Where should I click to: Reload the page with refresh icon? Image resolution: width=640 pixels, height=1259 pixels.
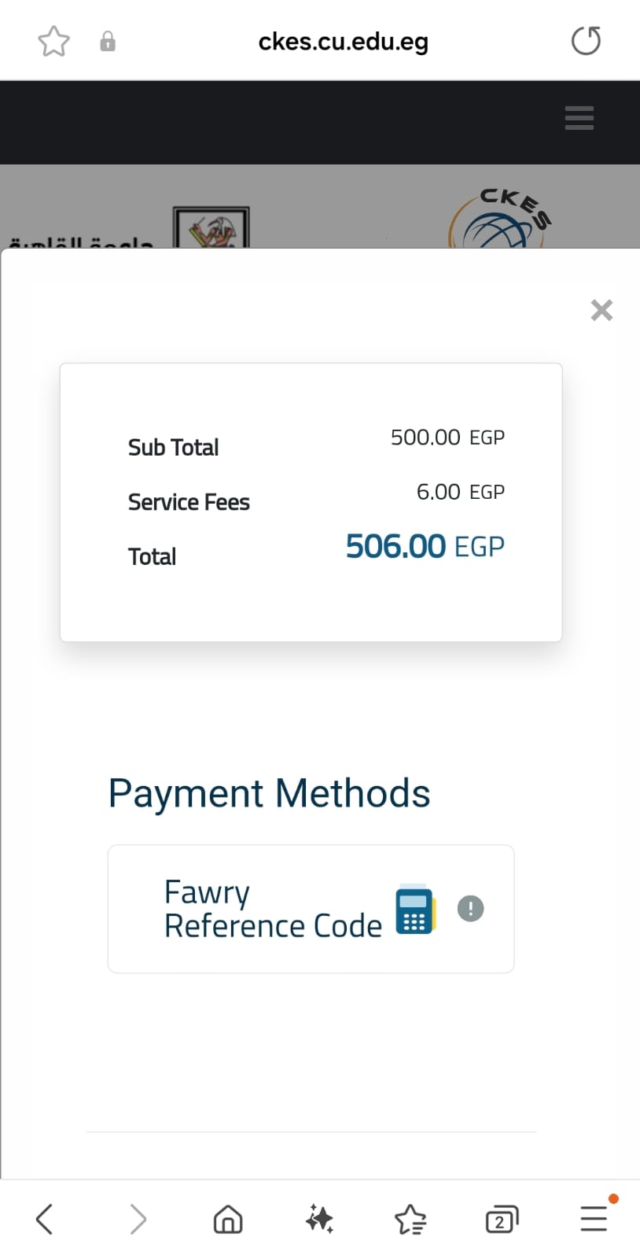tap(586, 41)
